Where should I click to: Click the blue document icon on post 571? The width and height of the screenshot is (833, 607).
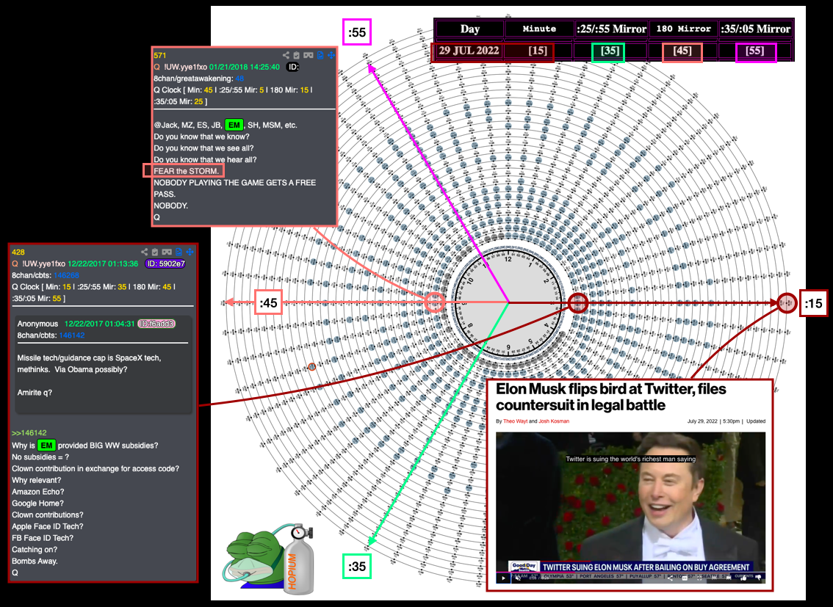pos(320,55)
